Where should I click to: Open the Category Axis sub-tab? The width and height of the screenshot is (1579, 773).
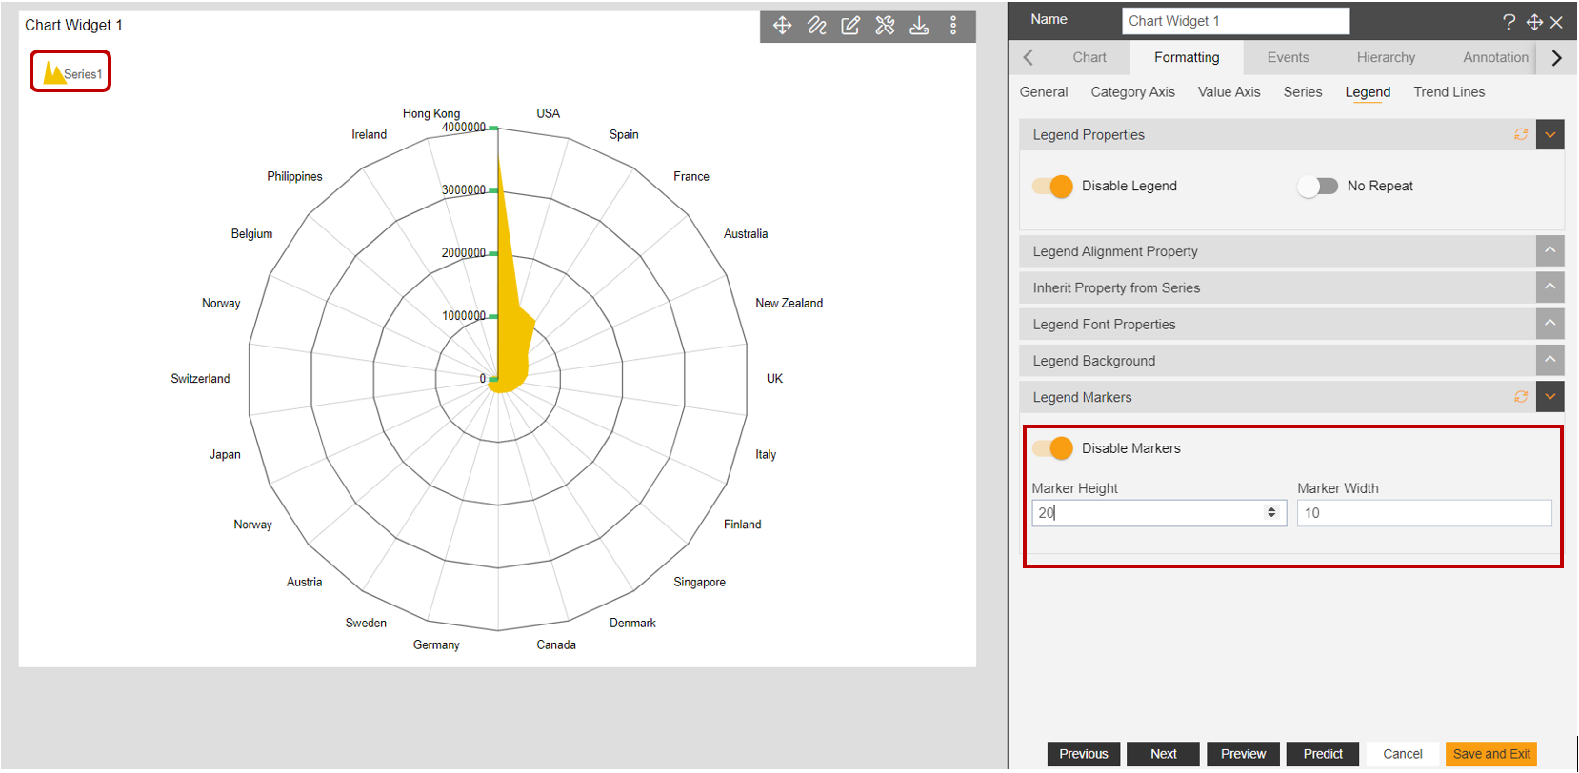pos(1133,92)
